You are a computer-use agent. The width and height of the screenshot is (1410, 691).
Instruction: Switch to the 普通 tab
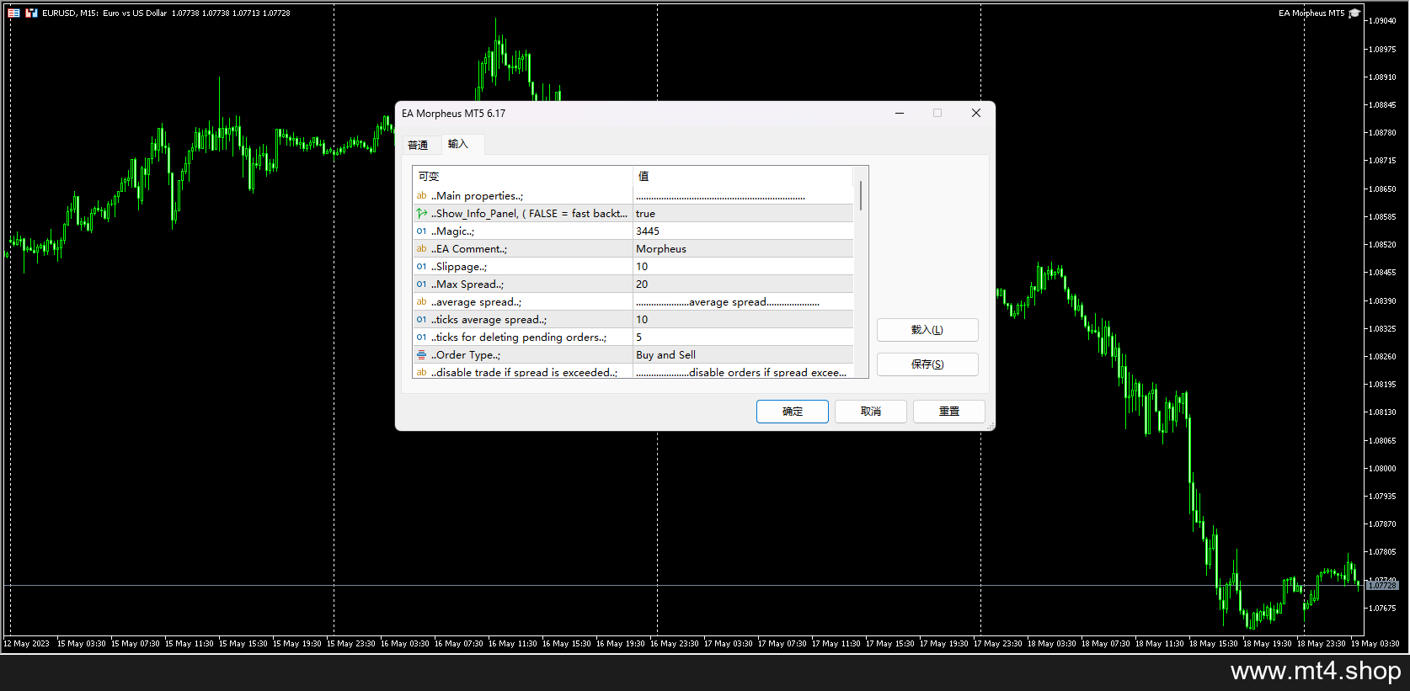[418, 145]
